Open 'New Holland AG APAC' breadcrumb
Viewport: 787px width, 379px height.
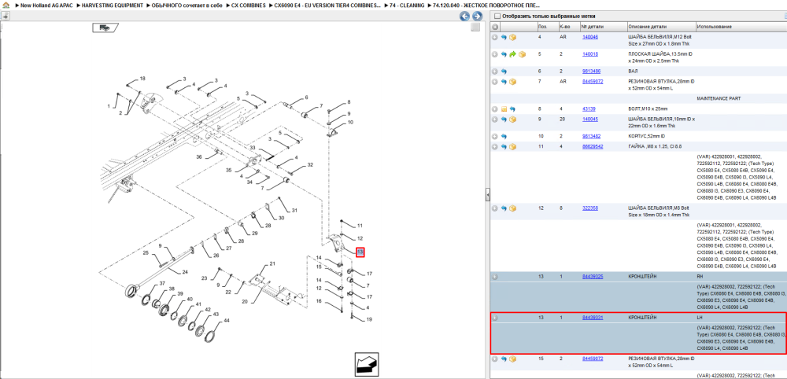(x=46, y=5)
